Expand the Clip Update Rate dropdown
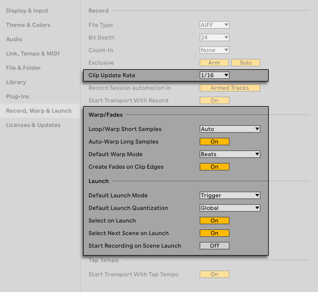 (215, 75)
